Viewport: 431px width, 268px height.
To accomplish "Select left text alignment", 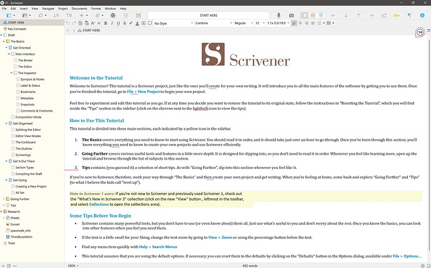I will tap(294, 23).
